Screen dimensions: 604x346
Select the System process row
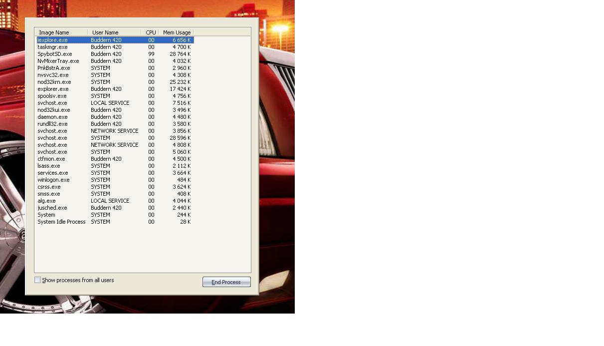115,215
